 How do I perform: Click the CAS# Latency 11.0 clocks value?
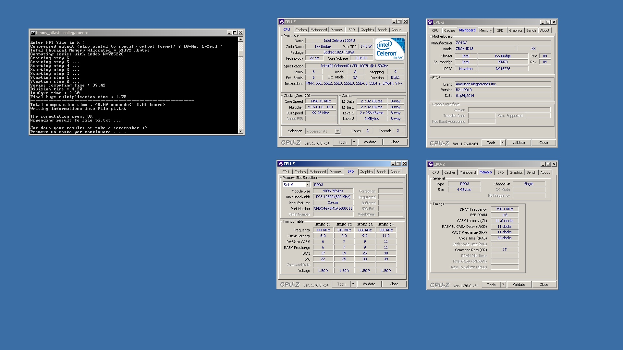click(505, 221)
